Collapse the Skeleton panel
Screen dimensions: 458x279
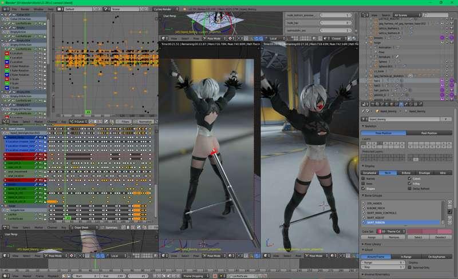(x=364, y=126)
